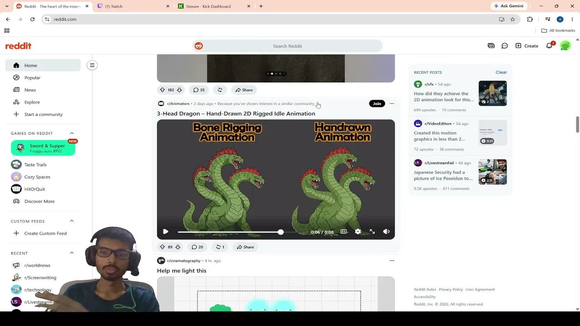Click Create Custom Feed
Image resolution: width=580 pixels, height=326 pixels.
pyautogui.click(x=43, y=233)
